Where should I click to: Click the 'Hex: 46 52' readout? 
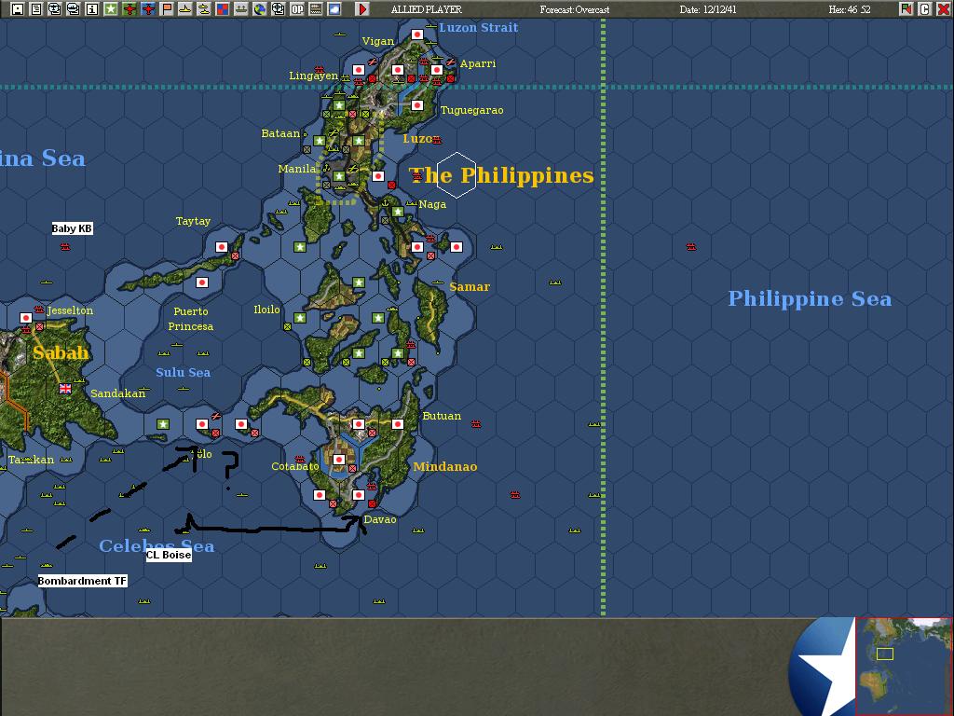pos(850,9)
